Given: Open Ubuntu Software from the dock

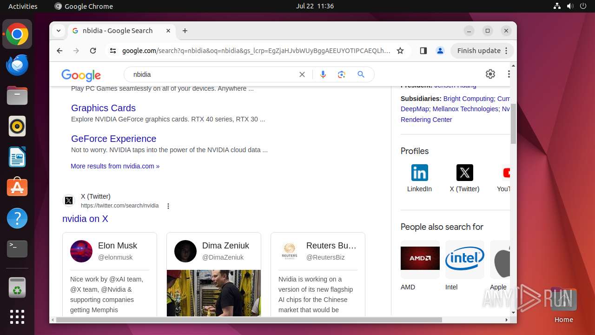Looking at the screenshot, I should pyautogui.click(x=17, y=188).
